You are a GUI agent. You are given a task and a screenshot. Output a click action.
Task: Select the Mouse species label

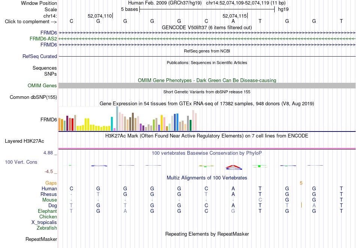(49, 200)
